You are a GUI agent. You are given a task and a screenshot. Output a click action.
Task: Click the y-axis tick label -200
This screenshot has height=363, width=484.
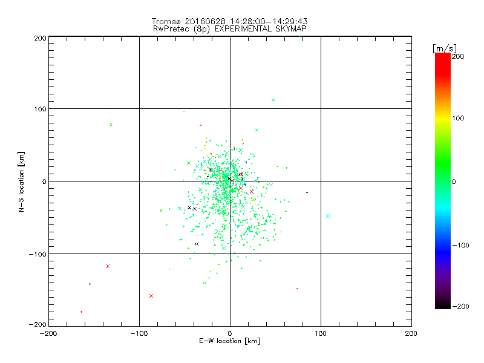tap(38, 325)
